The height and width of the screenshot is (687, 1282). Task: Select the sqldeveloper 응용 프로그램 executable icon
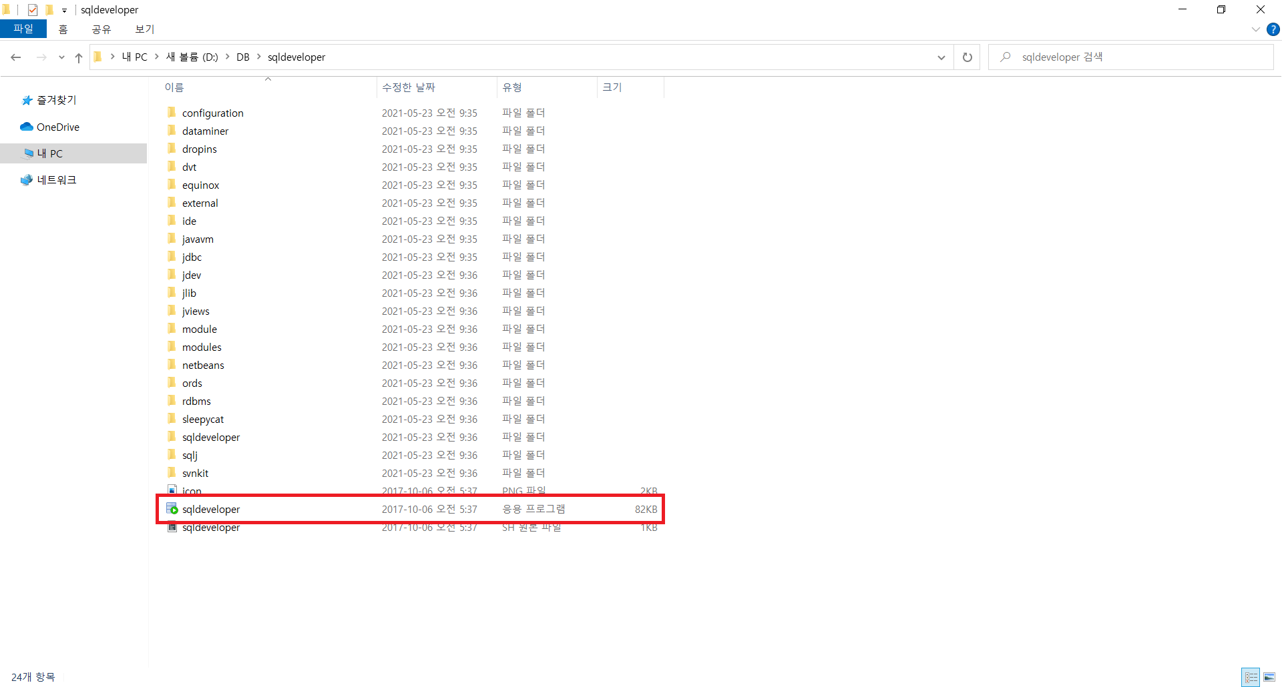point(172,509)
